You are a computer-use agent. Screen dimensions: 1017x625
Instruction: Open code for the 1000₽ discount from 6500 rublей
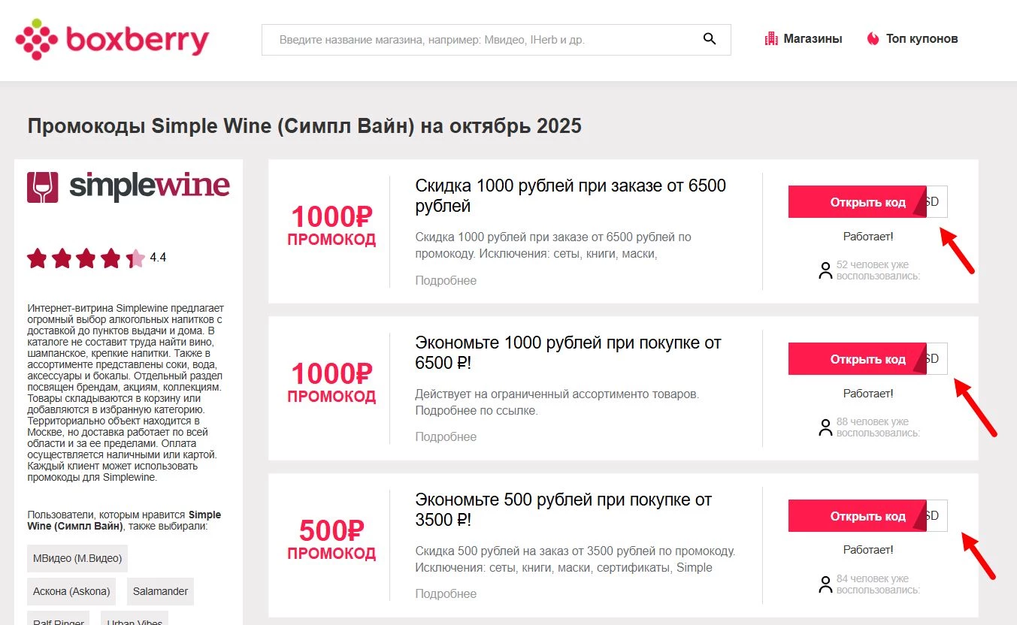[x=857, y=201]
